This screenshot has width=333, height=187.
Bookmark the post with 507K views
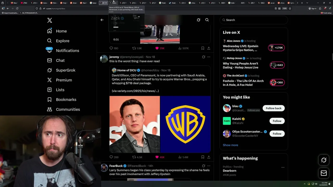203,48
